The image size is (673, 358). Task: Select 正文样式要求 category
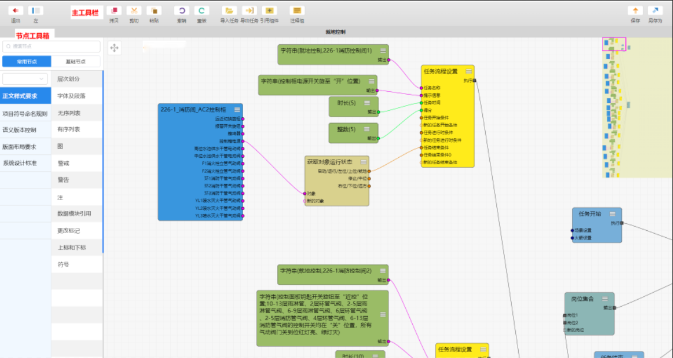click(x=26, y=96)
